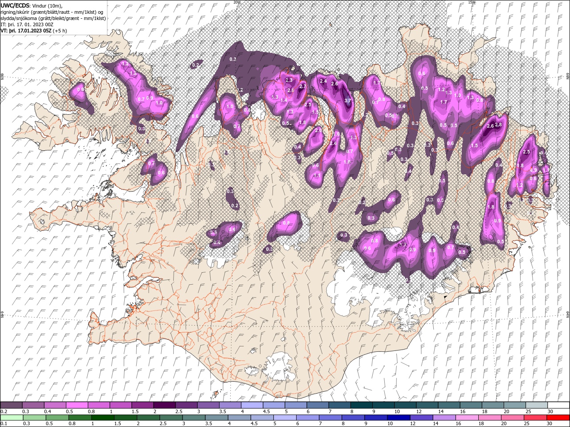Pick the dark navy blue swatch in rain legend

pos(398,418)
